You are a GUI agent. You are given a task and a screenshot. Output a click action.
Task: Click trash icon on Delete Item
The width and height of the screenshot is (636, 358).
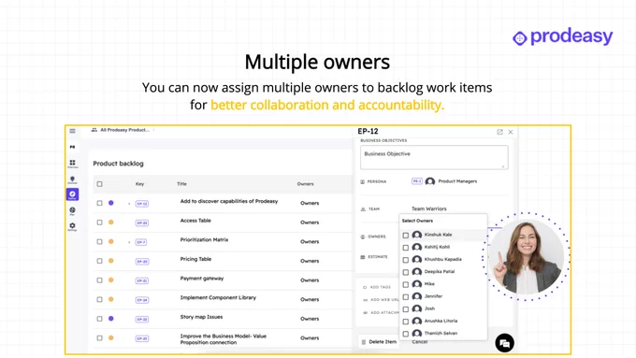(364, 342)
